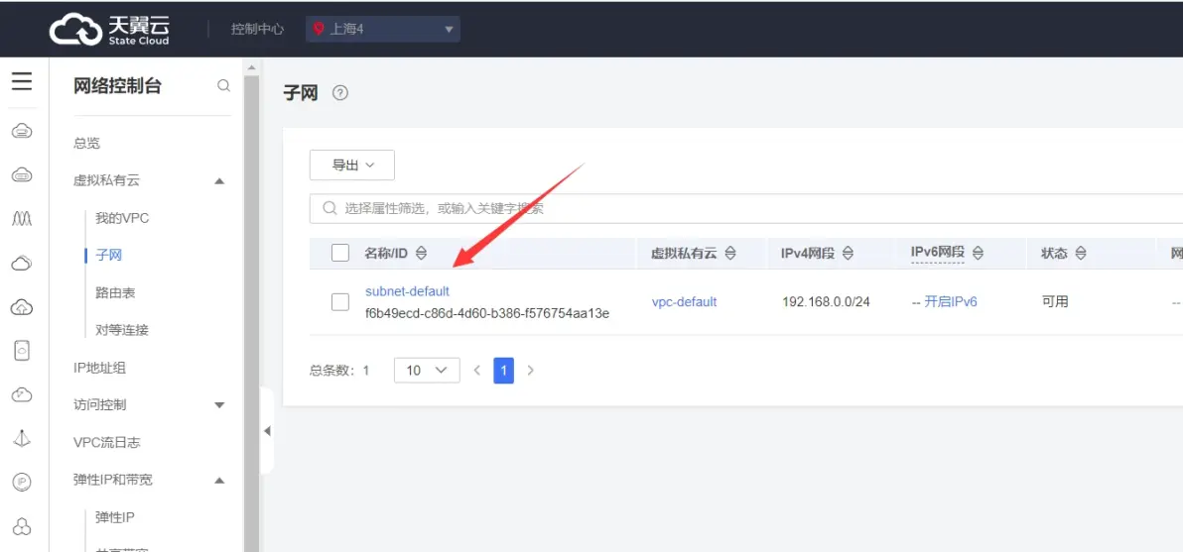
Task: Click the sidebar scrollbar up arrow
Action: coord(251,67)
